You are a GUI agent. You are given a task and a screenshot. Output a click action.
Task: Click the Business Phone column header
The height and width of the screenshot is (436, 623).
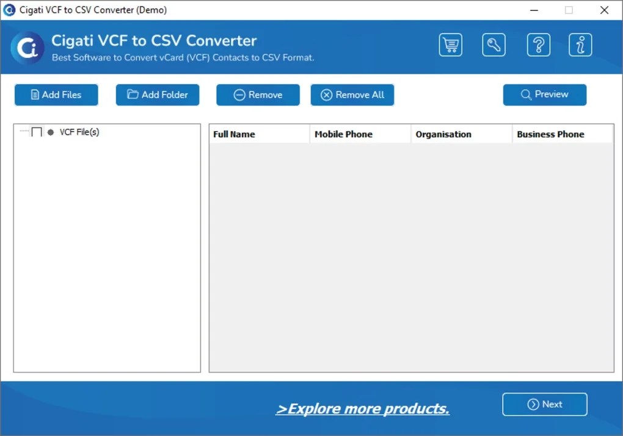[x=563, y=134]
